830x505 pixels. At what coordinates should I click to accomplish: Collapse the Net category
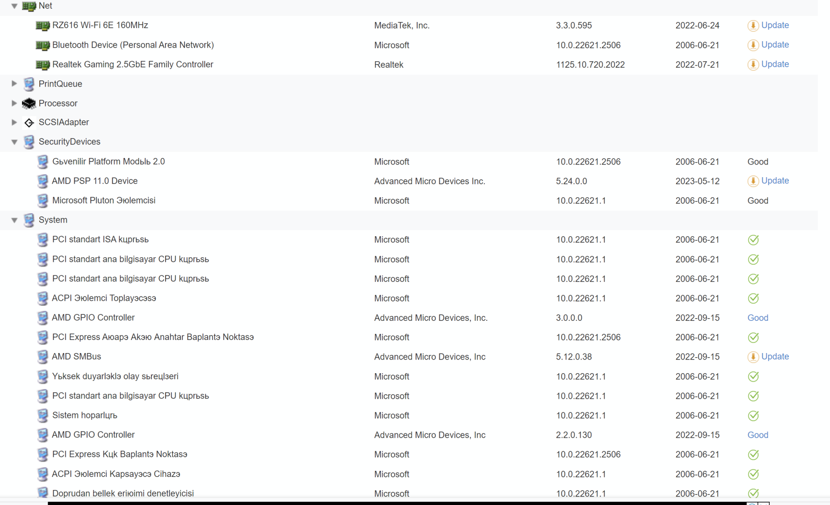point(14,6)
